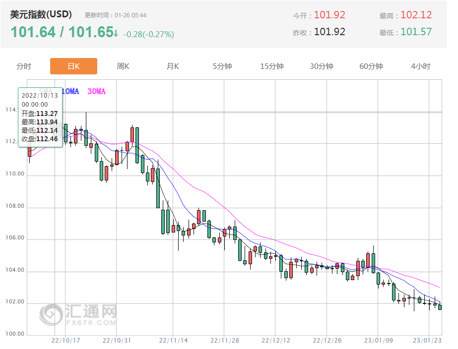Click the 22/11/14 date axis label

coord(172,341)
